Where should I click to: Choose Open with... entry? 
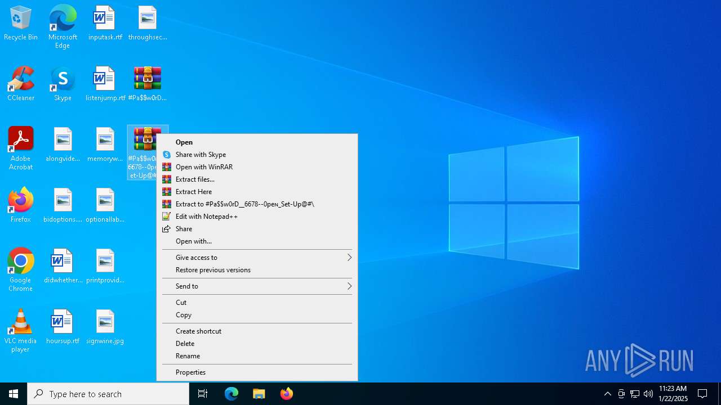[x=257, y=241]
